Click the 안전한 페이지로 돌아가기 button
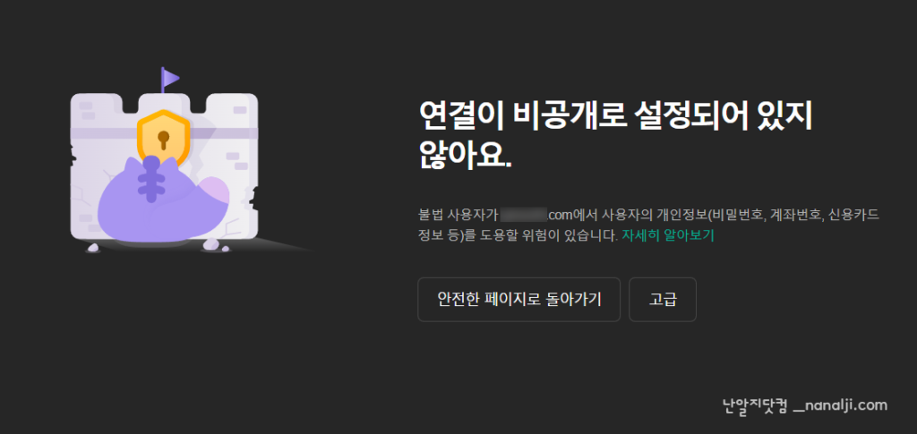Image resolution: width=917 pixels, height=434 pixels. 518,299
